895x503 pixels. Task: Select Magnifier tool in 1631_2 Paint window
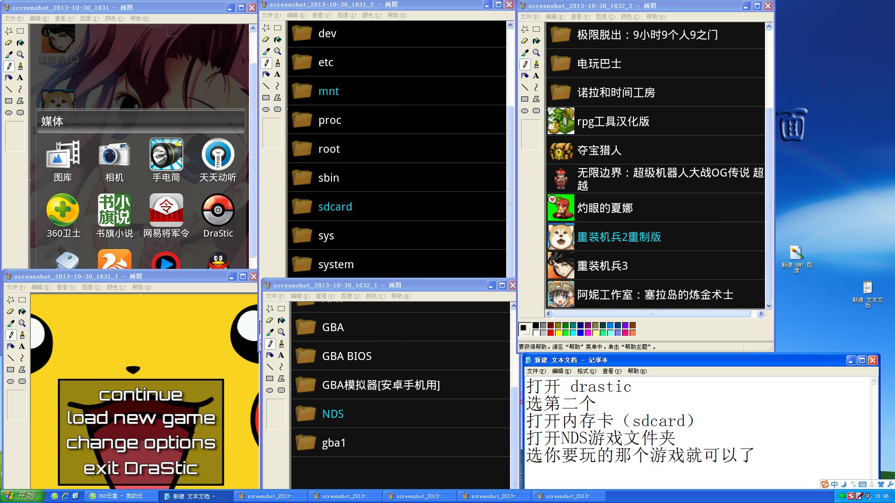pyautogui.click(x=278, y=51)
